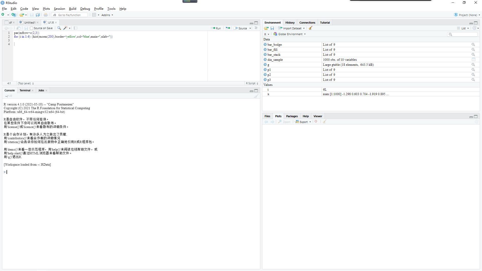Open the Files tab
Screen dimensions: 482x271
click(267, 116)
